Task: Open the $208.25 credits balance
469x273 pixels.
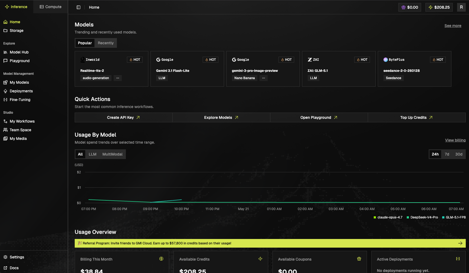Action: pos(439,7)
